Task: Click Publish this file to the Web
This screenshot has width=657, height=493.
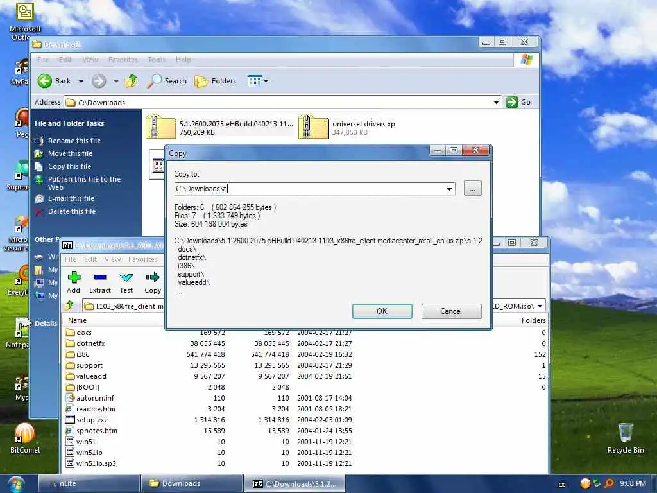Action: click(84, 183)
